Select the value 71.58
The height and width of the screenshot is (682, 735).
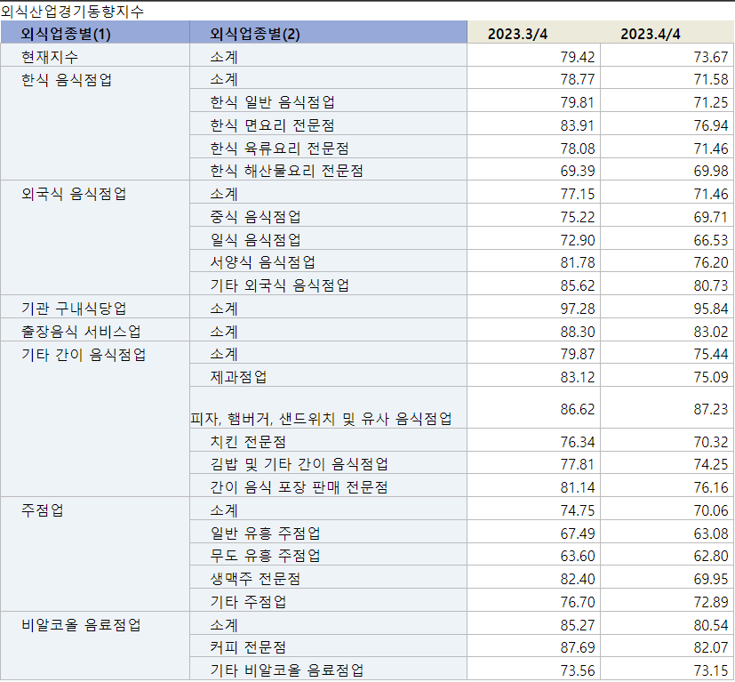[x=711, y=80]
